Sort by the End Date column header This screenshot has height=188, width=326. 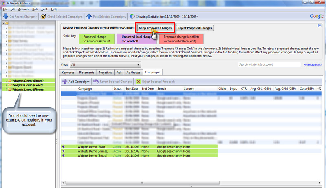[x=148, y=88]
